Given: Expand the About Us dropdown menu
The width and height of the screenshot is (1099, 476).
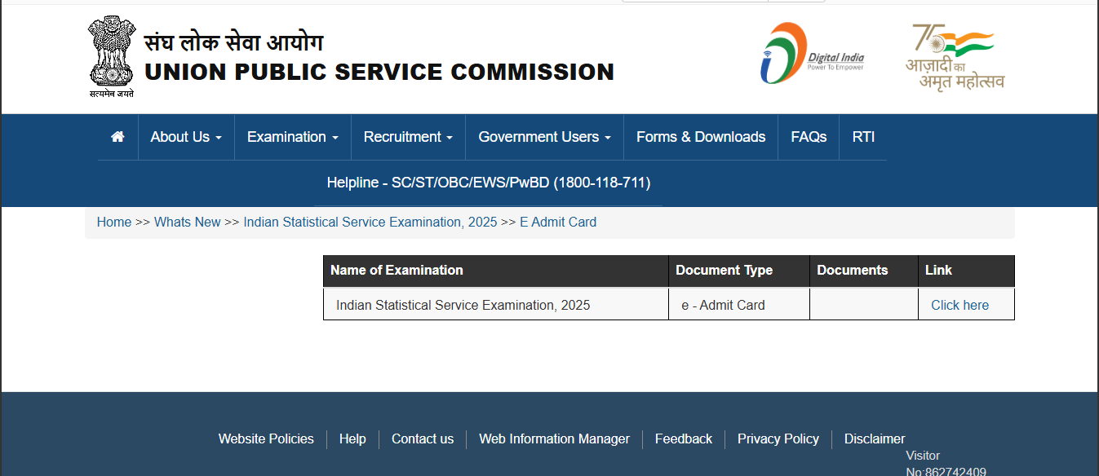Looking at the screenshot, I should [x=186, y=137].
